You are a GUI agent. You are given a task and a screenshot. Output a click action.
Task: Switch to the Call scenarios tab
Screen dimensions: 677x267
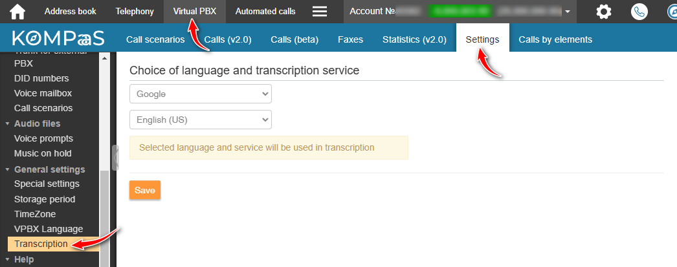pyautogui.click(x=155, y=39)
